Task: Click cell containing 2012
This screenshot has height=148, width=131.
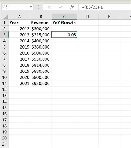Action: tap(20, 29)
